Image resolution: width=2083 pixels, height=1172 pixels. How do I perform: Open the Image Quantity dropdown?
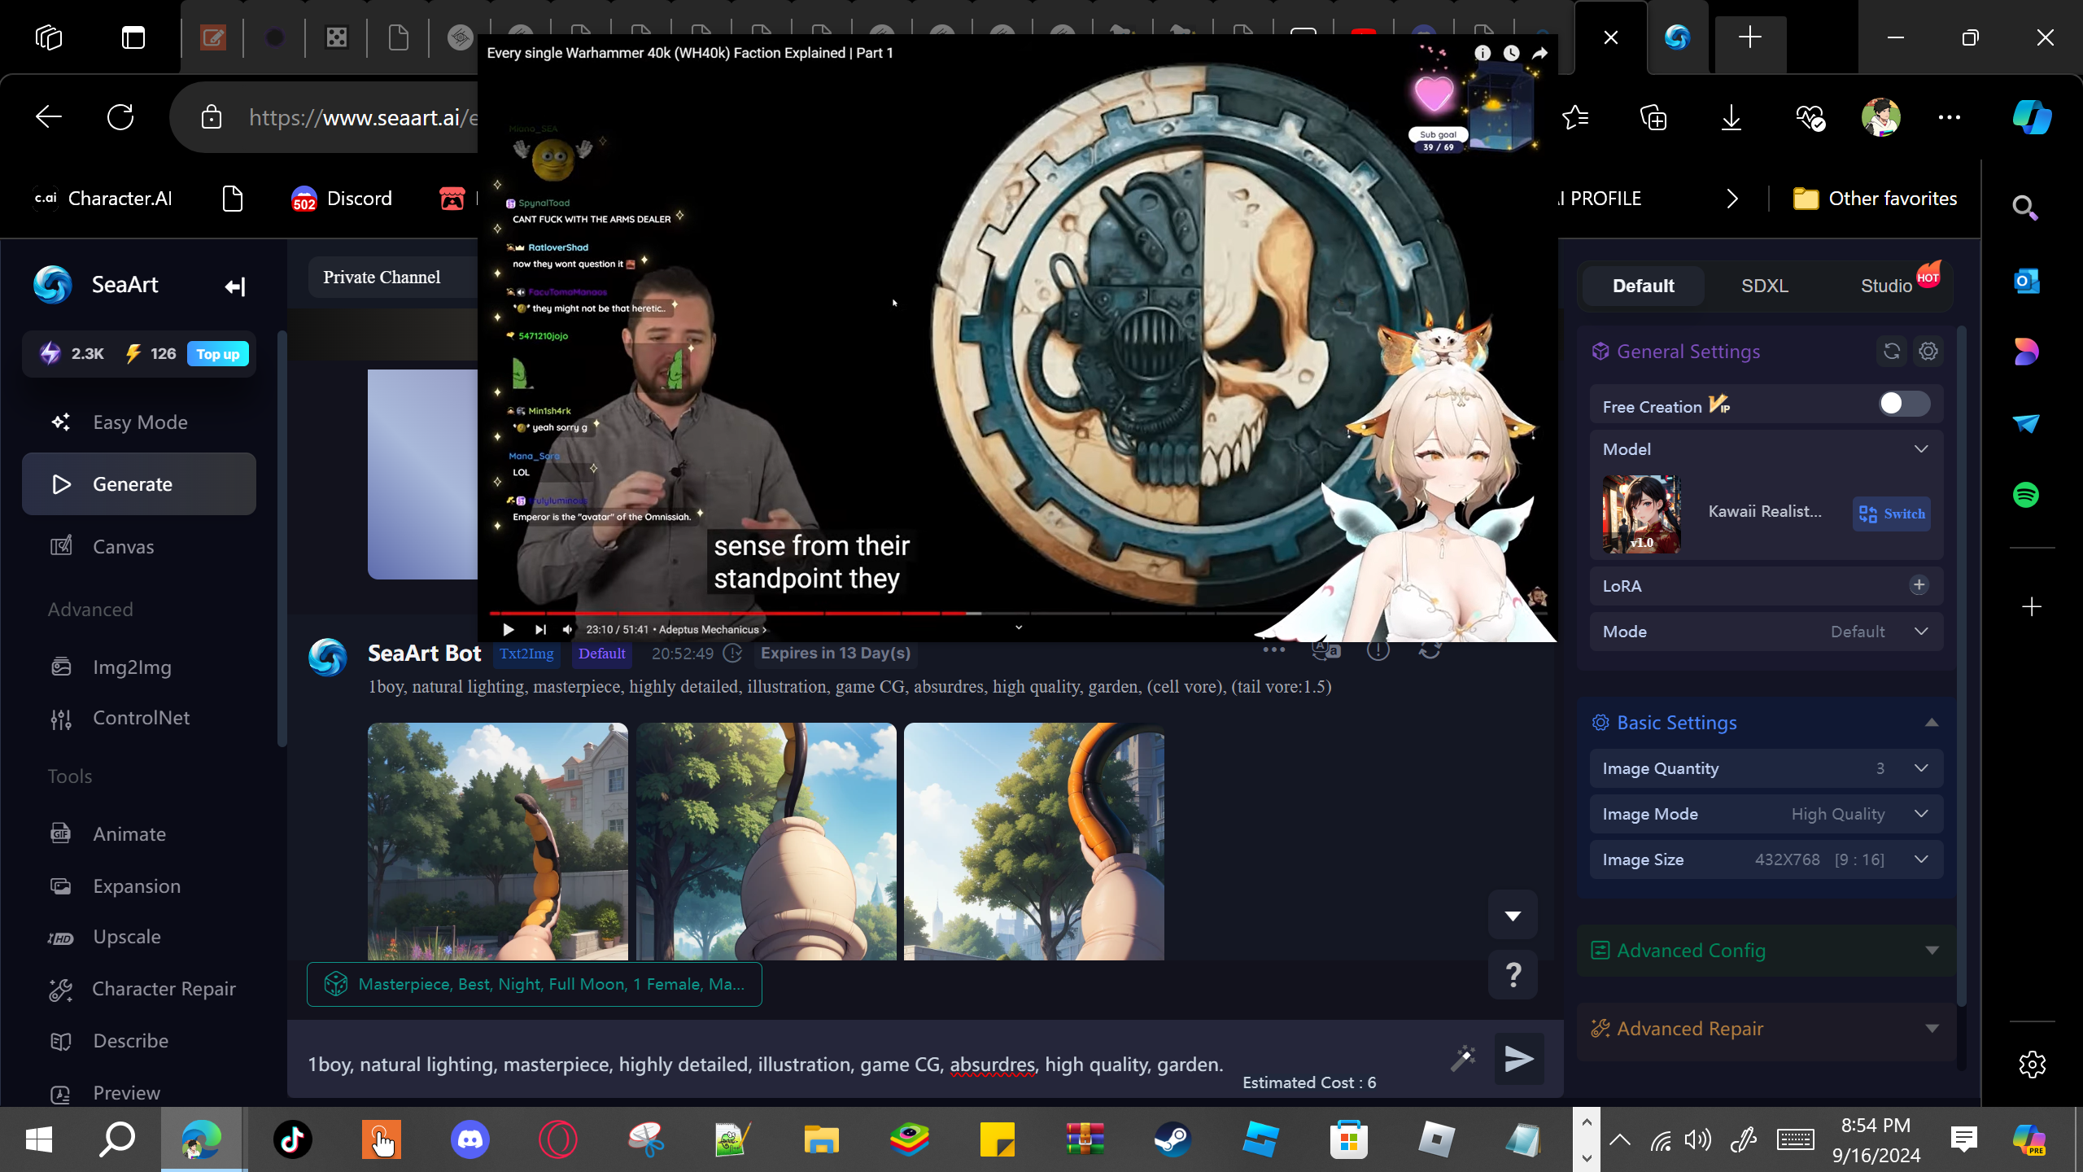[1766, 768]
